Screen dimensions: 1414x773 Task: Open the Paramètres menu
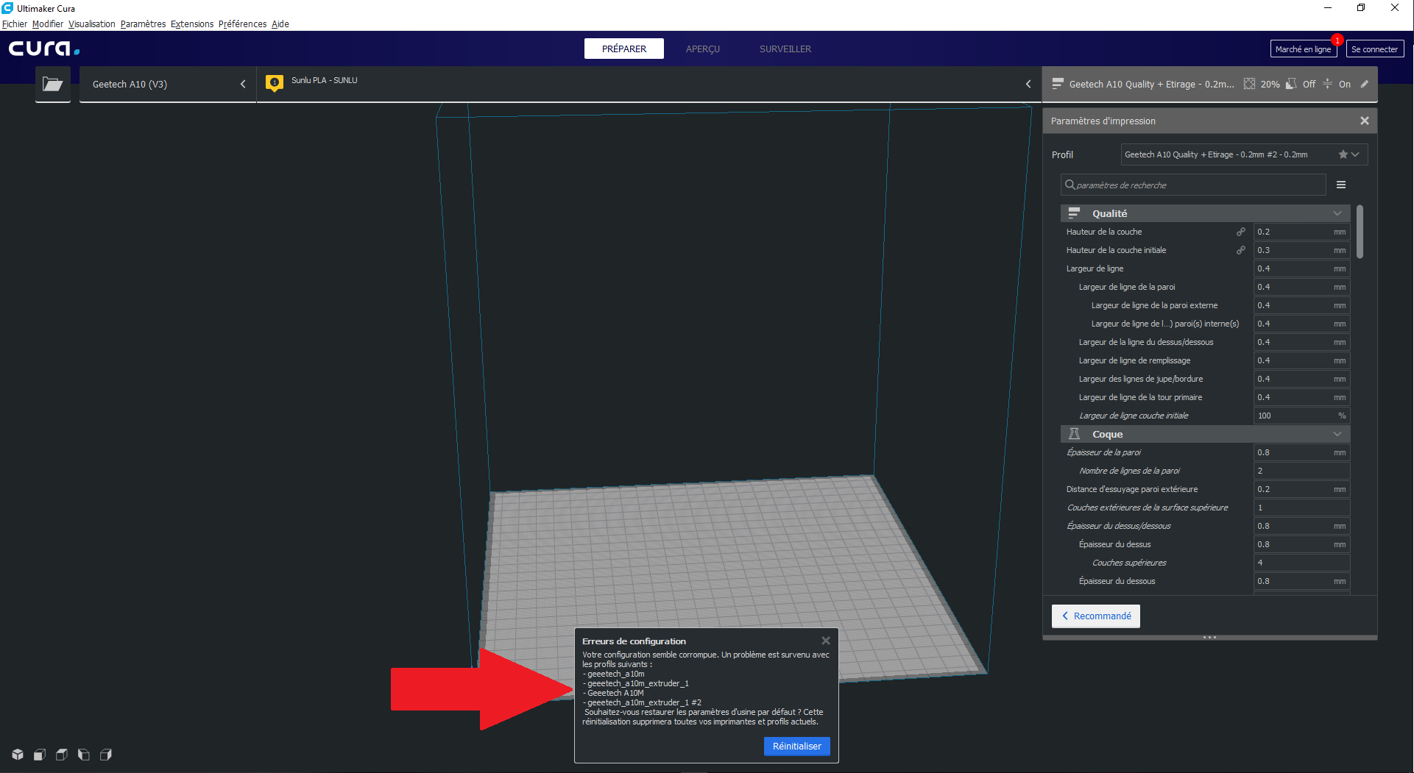[144, 24]
